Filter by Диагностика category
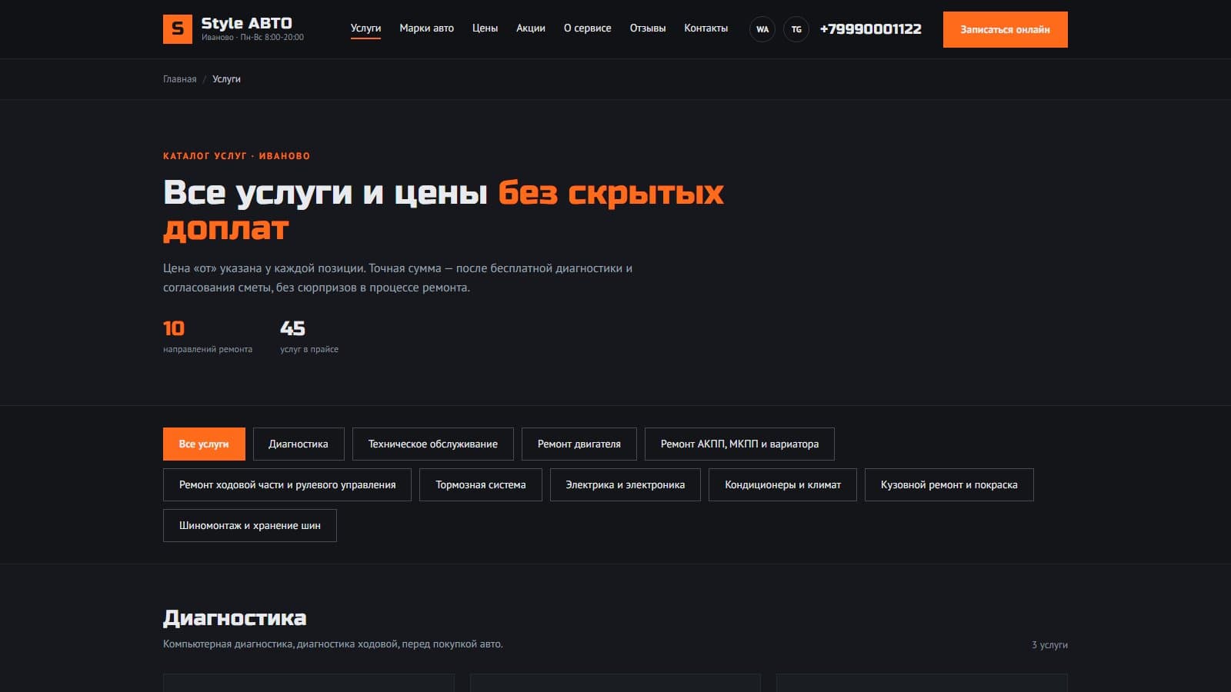Viewport: 1231px width, 692px height. 299,444
